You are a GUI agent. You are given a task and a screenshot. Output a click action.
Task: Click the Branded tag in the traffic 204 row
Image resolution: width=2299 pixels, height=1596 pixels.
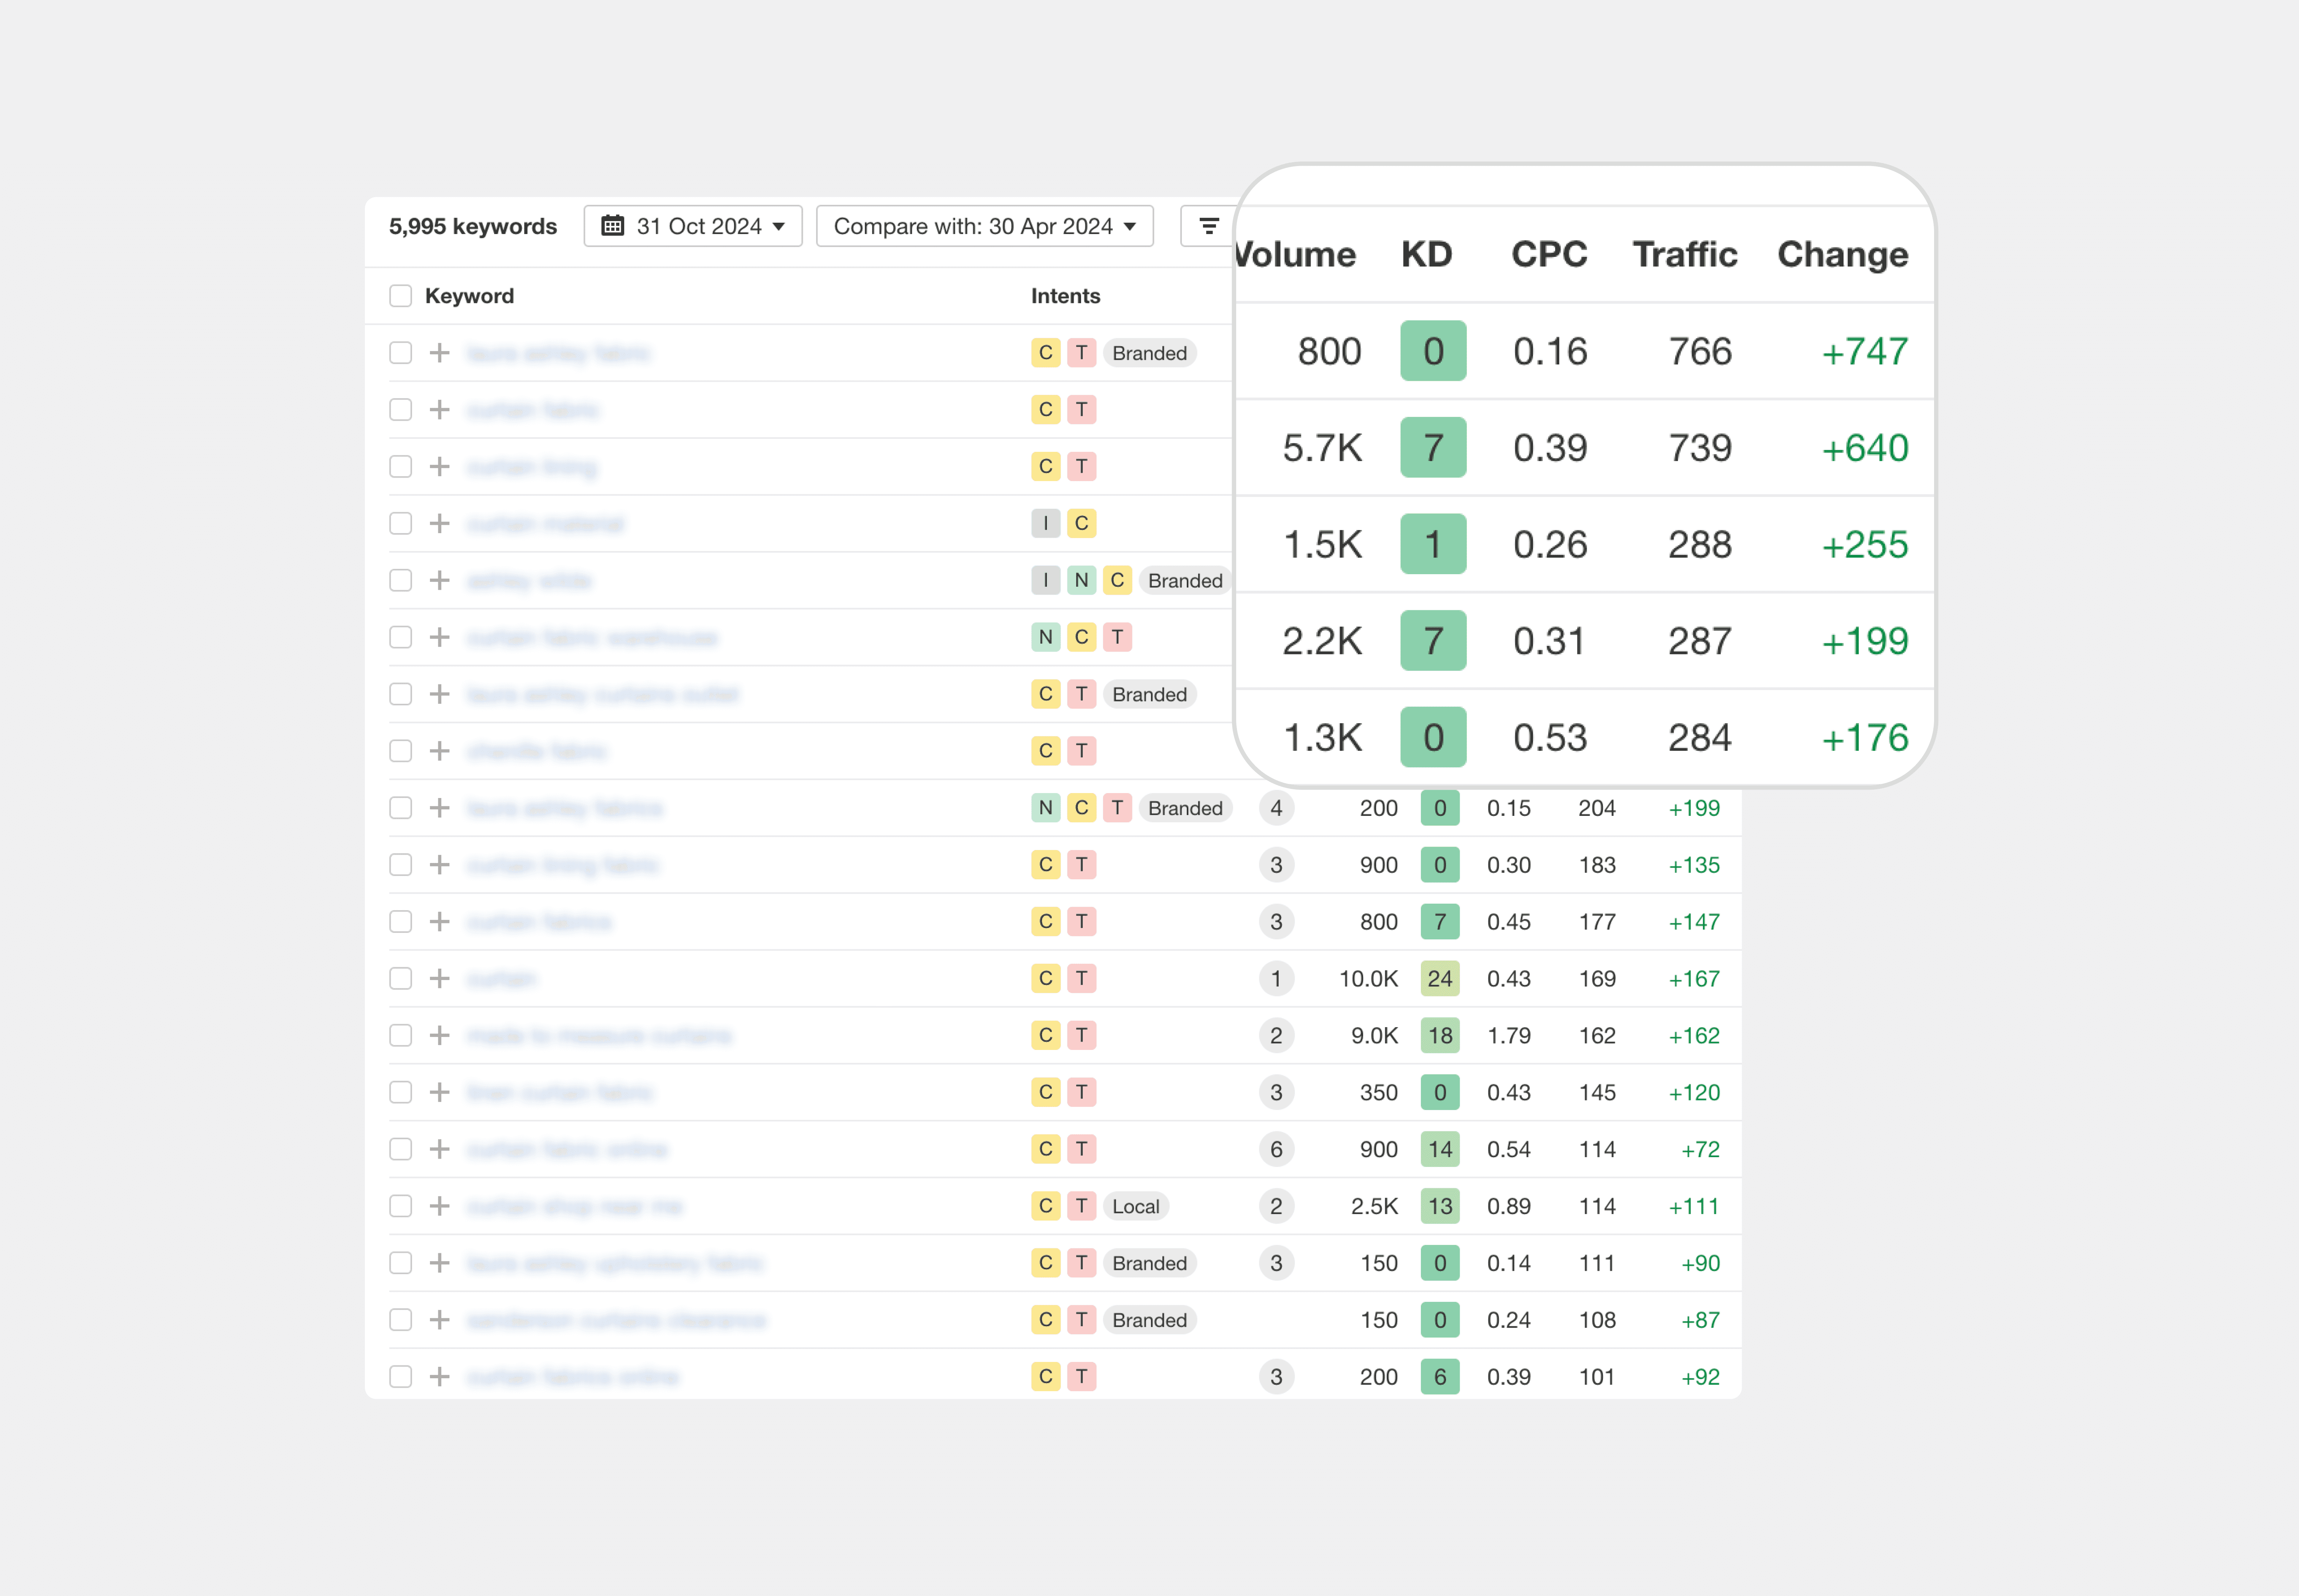pos(1186,808)
